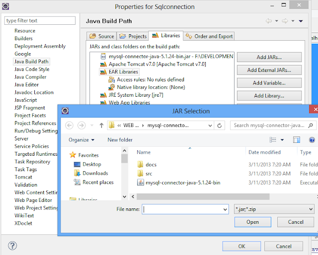Viewport: 318px width, 255px height.
Task: Switch to the Projects tab
Action: point(133,36)
